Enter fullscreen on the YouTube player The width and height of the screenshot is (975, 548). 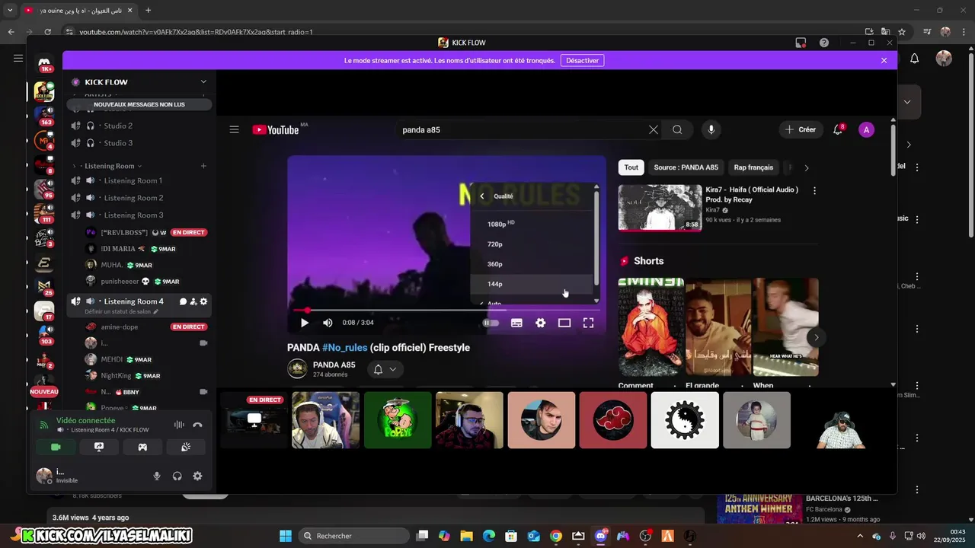click(x=589, y=323)
